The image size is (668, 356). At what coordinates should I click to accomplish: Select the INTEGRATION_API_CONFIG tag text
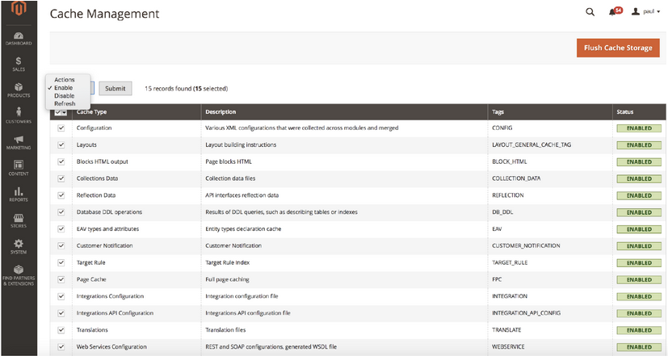pos(526,313)
